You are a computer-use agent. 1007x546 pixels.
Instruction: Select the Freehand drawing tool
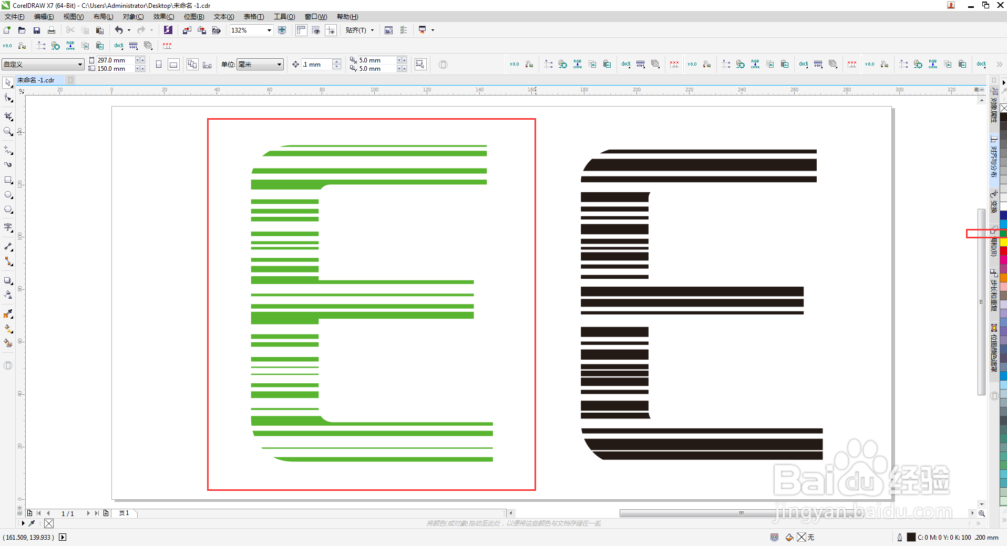click(x=8, y=150)
